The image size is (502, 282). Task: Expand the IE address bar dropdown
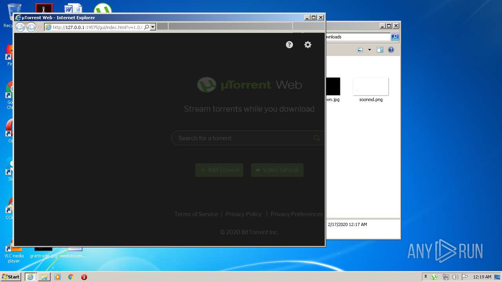tap(153, 27)
